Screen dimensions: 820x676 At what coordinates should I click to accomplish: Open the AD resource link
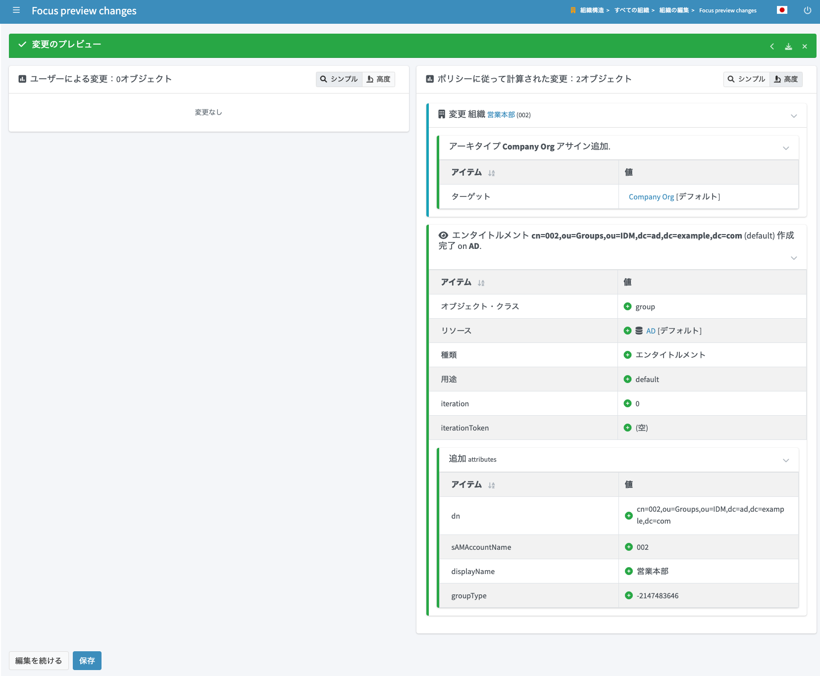[x=651, y=331]
